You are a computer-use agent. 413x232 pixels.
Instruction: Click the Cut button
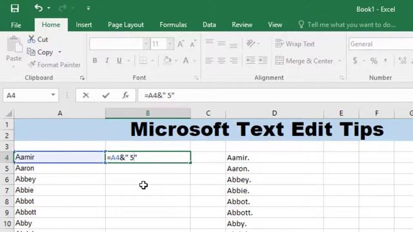(x=37, y=39)
